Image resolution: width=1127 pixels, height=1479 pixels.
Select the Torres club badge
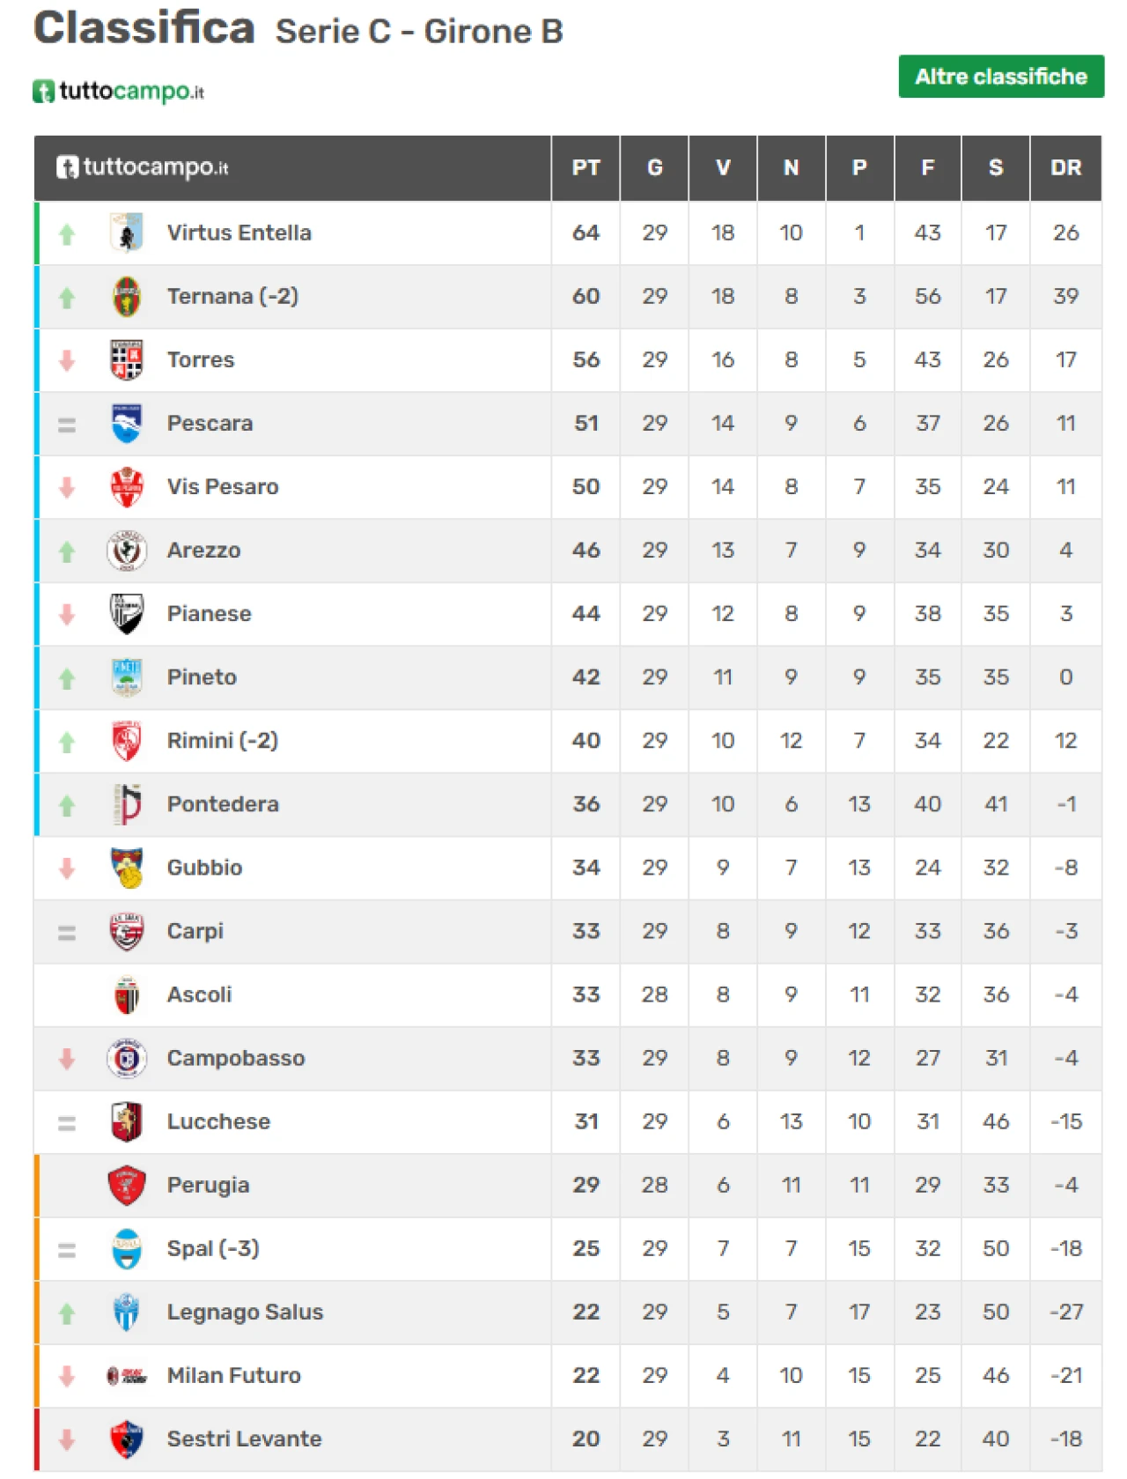[127, 359]
